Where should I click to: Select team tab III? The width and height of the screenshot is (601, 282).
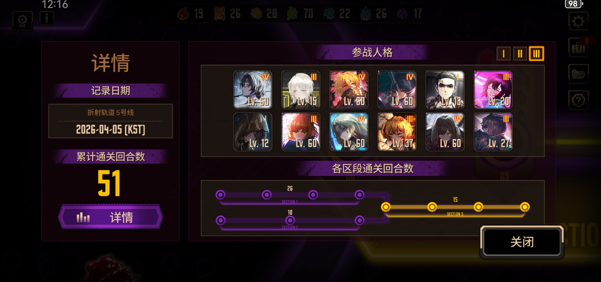(x=536, y=53)
